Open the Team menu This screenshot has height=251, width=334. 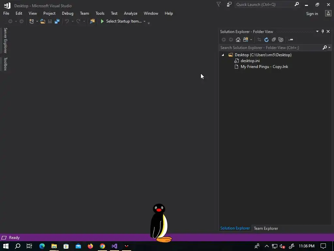(84, 13)
